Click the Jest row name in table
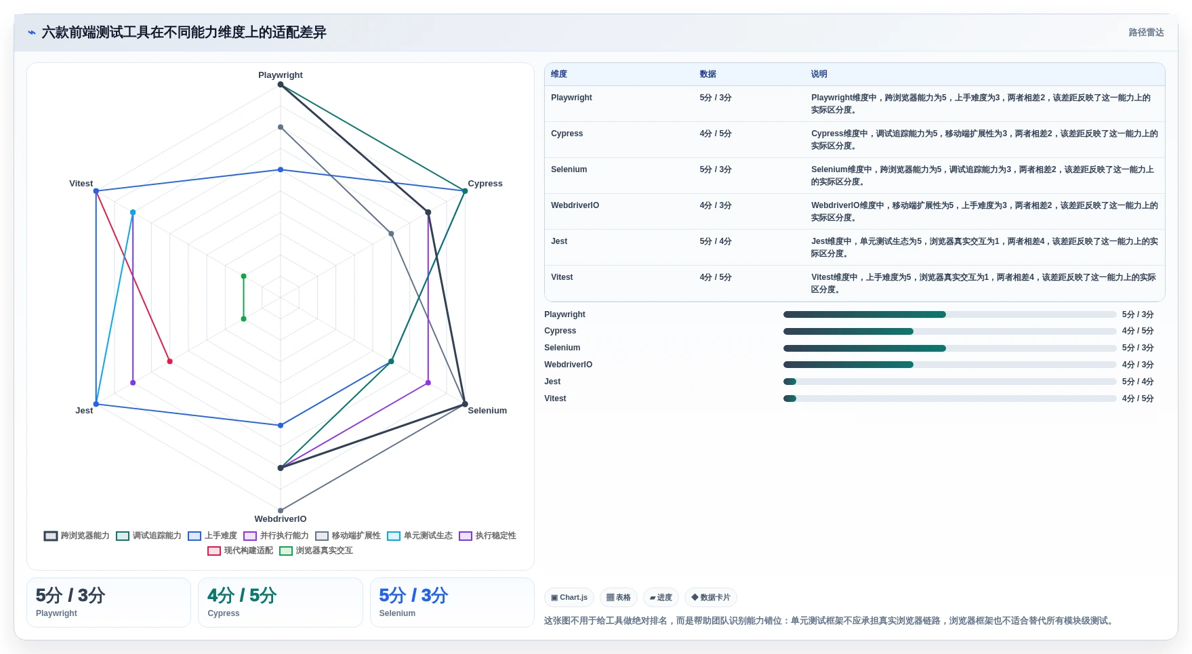 559,241
